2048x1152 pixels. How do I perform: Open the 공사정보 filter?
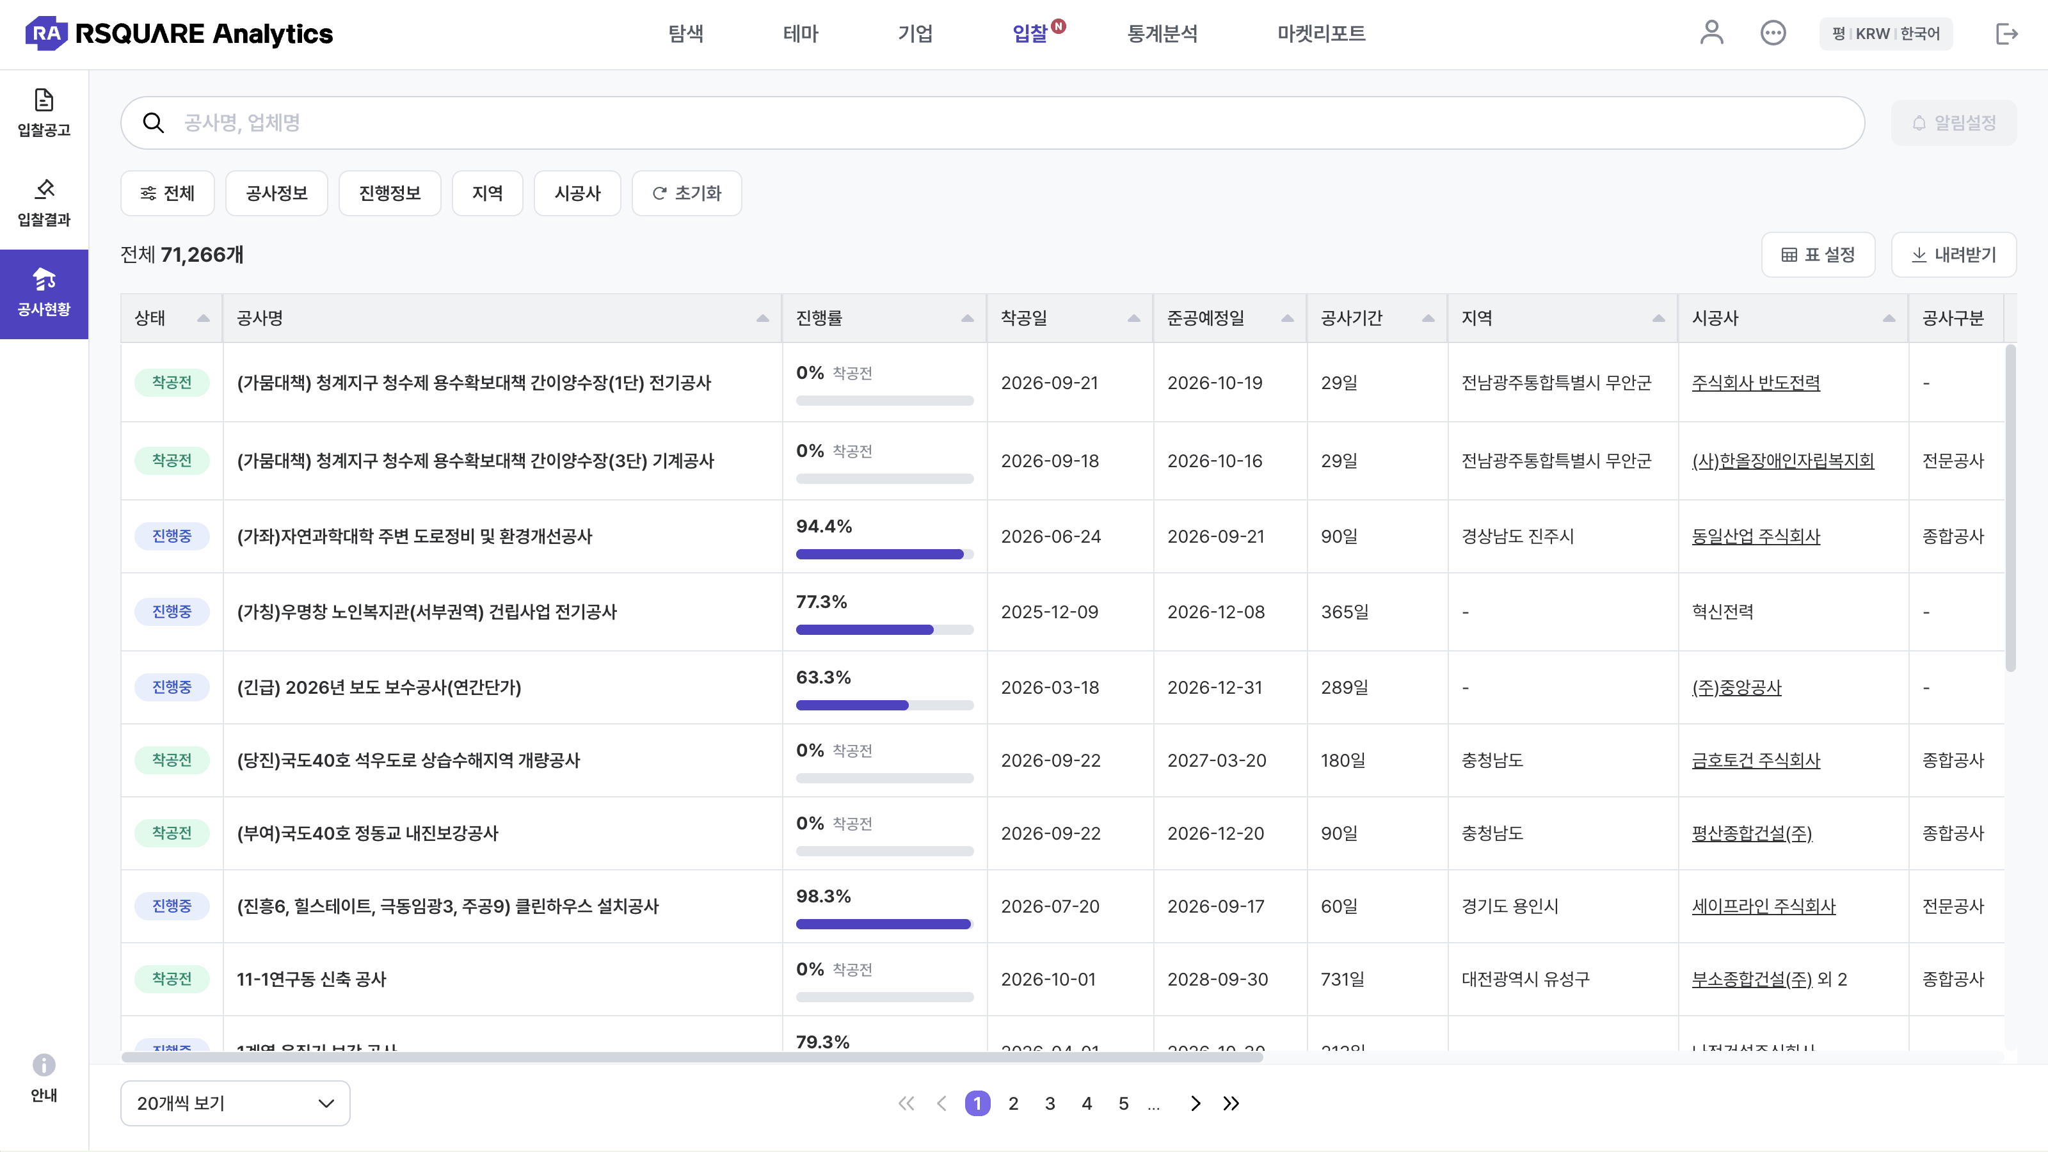pos(276,193)
